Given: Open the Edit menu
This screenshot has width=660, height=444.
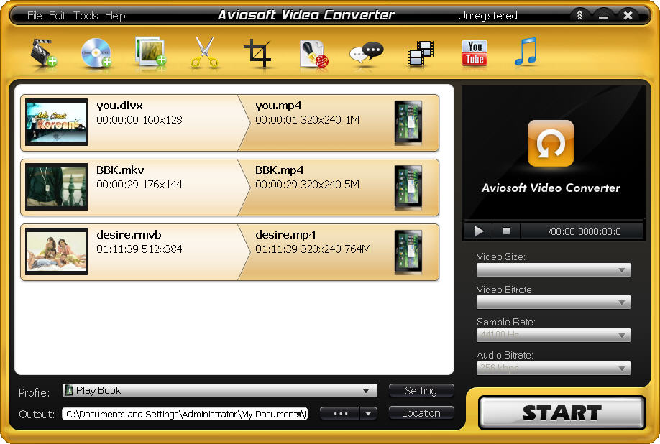Looking at the screenshot, I should 58,16.
